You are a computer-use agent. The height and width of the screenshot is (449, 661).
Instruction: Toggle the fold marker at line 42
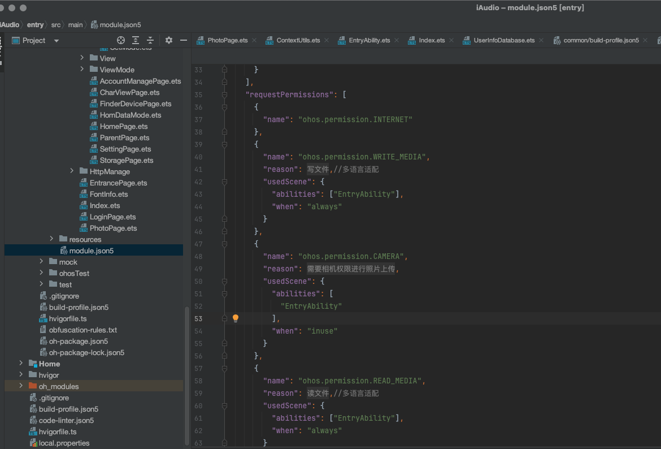[x=225, y=182]
